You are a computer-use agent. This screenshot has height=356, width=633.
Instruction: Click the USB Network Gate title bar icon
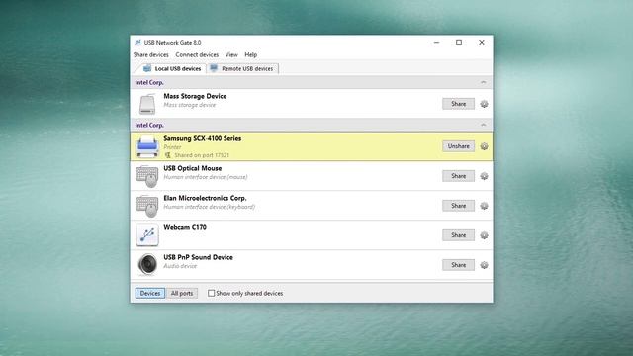click(x=137, y=43)
